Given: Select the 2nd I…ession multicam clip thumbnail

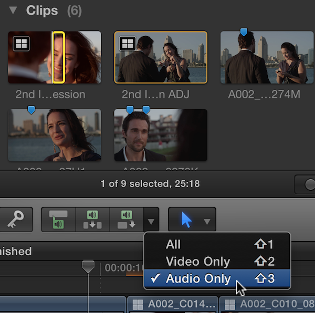Looking at the screenshot, I should point(55,57).
